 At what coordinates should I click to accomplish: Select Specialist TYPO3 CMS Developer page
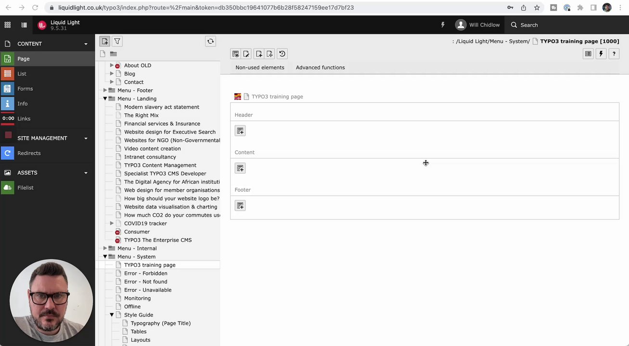[165, 173]
